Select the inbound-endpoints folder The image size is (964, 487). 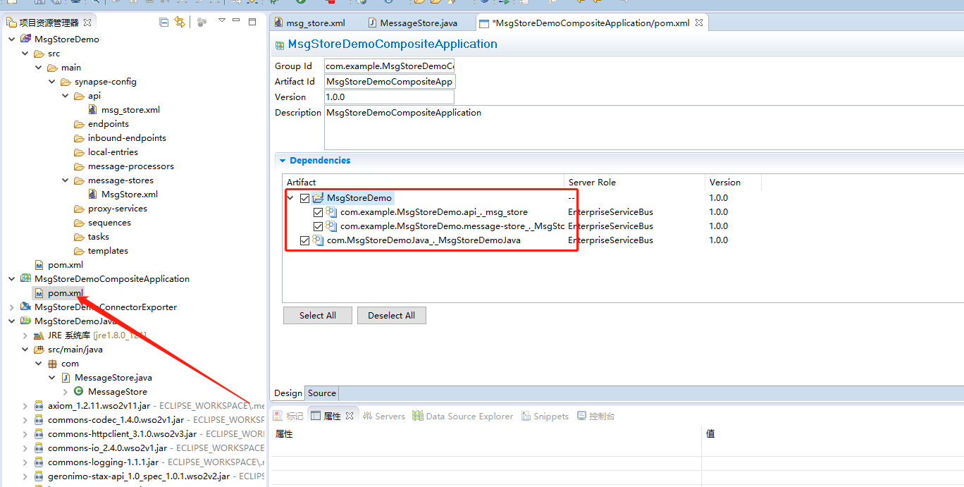(x=127, y=138)
